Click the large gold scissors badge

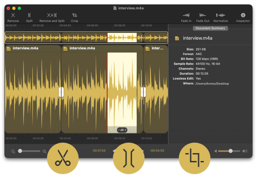pos(63,158)
